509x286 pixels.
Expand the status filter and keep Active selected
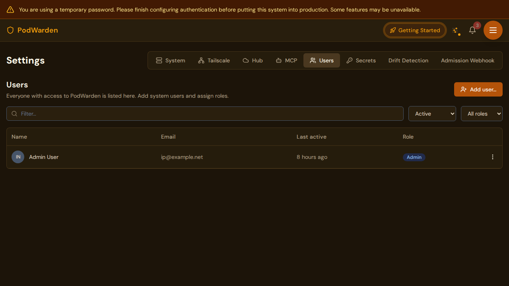click(x=432, y=114)
